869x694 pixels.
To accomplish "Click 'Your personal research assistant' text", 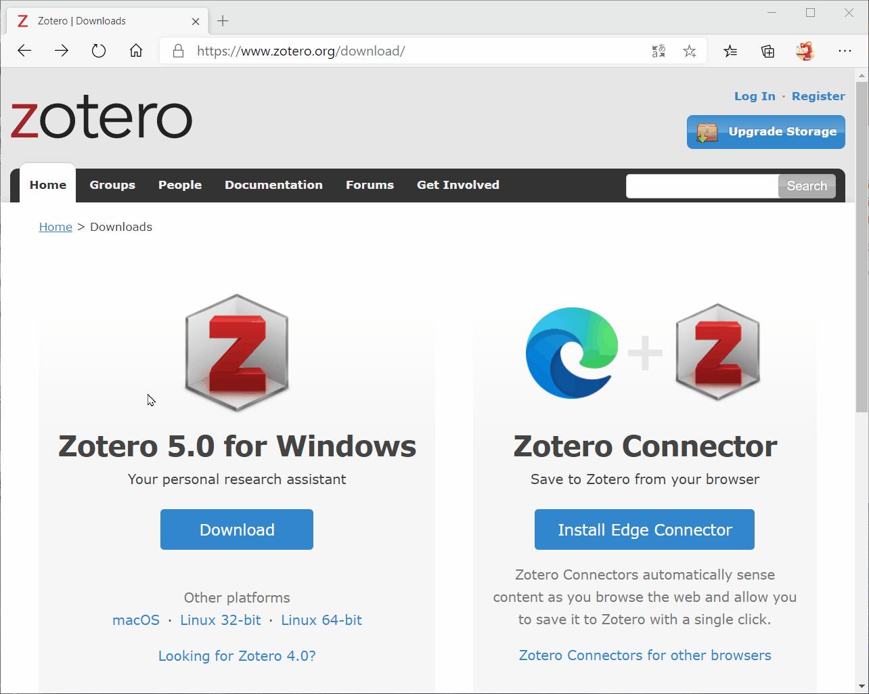I will (237, 479).
